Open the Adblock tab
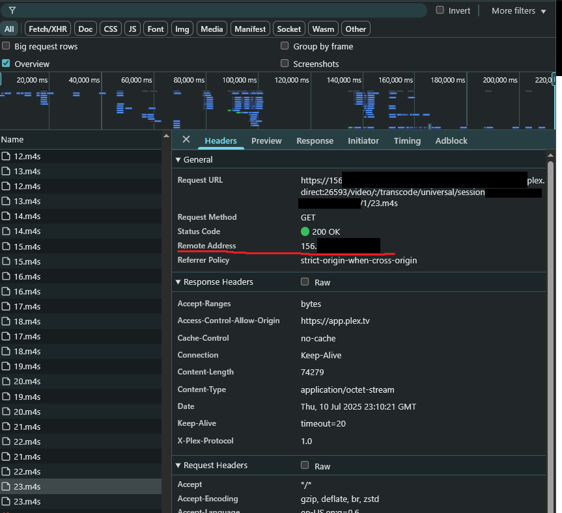Image resolution: width=562 pixels, height=513 pixels. [x=451, y=140]
